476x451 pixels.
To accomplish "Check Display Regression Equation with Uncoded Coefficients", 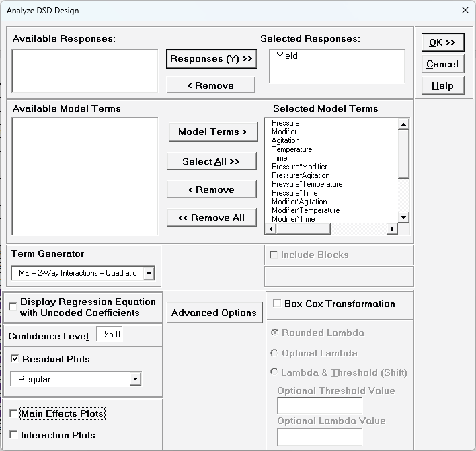I will pyautogui.click(x=13, y=307).
